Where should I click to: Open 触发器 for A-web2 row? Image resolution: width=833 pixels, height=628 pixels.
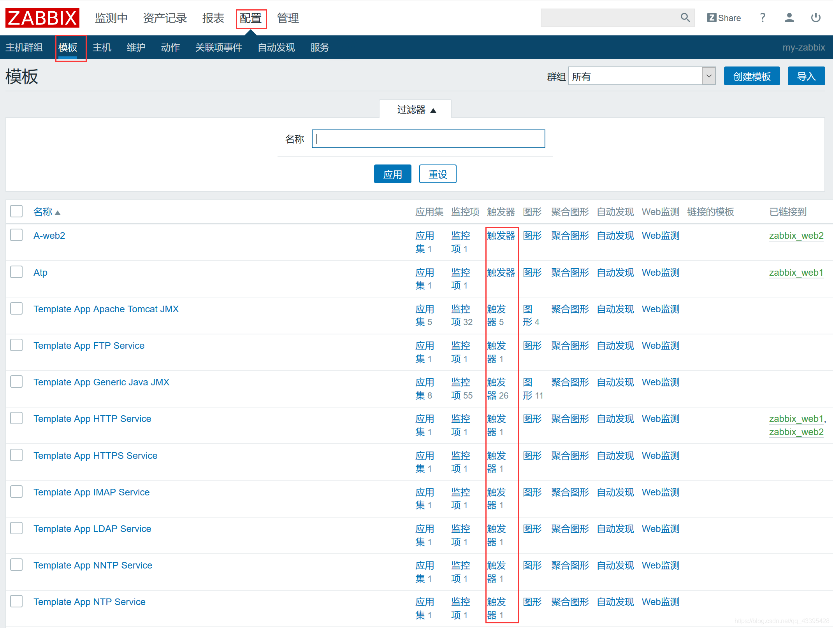pos(501,236)
